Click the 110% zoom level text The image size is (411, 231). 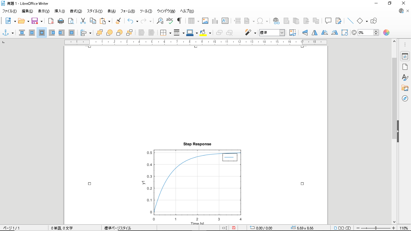404,228
